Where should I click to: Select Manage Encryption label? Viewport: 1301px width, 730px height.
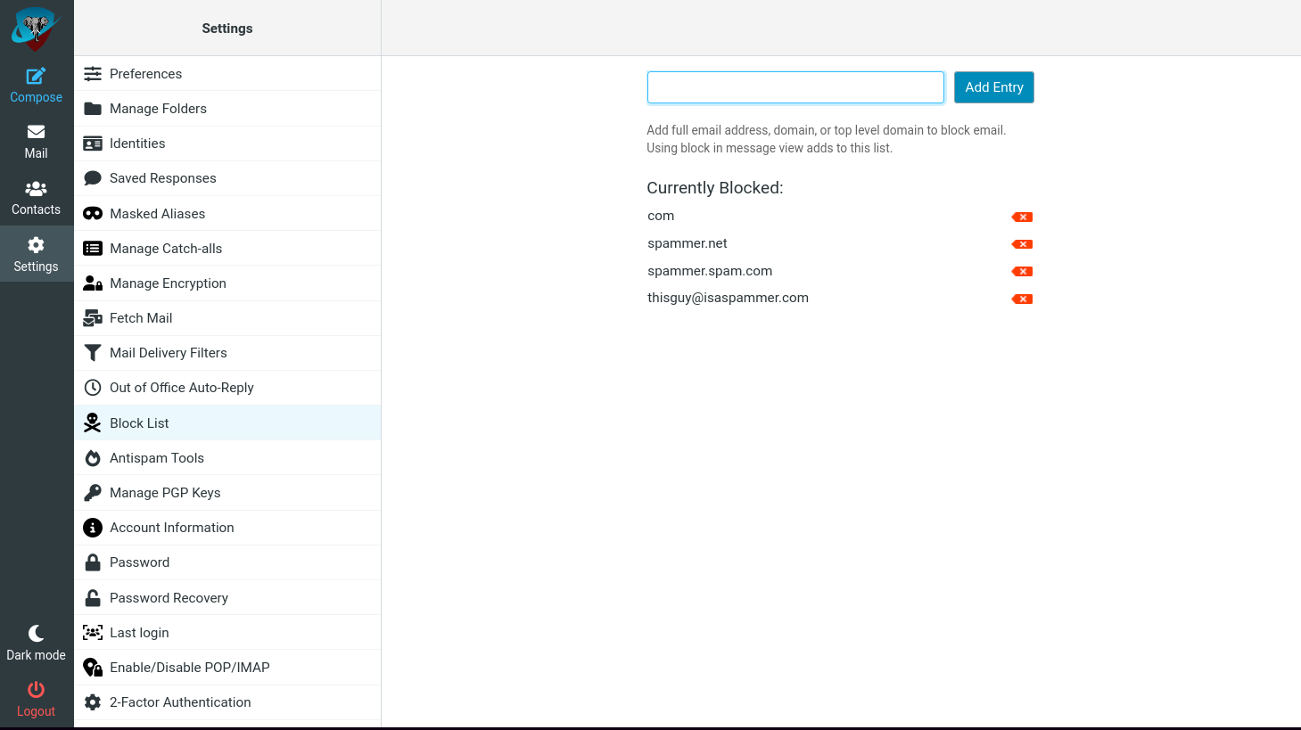point(168,283)
